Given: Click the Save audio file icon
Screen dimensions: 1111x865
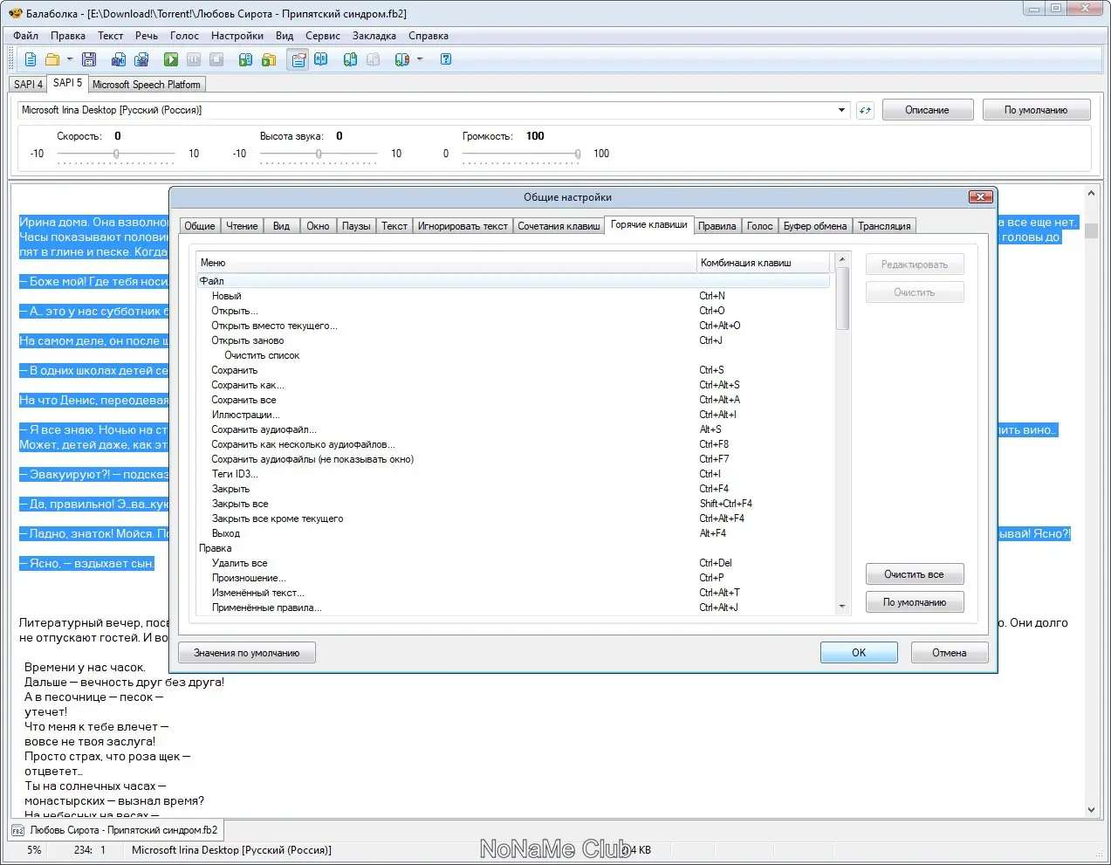Looking at the screenshot, I should click(x=119, y=59).
